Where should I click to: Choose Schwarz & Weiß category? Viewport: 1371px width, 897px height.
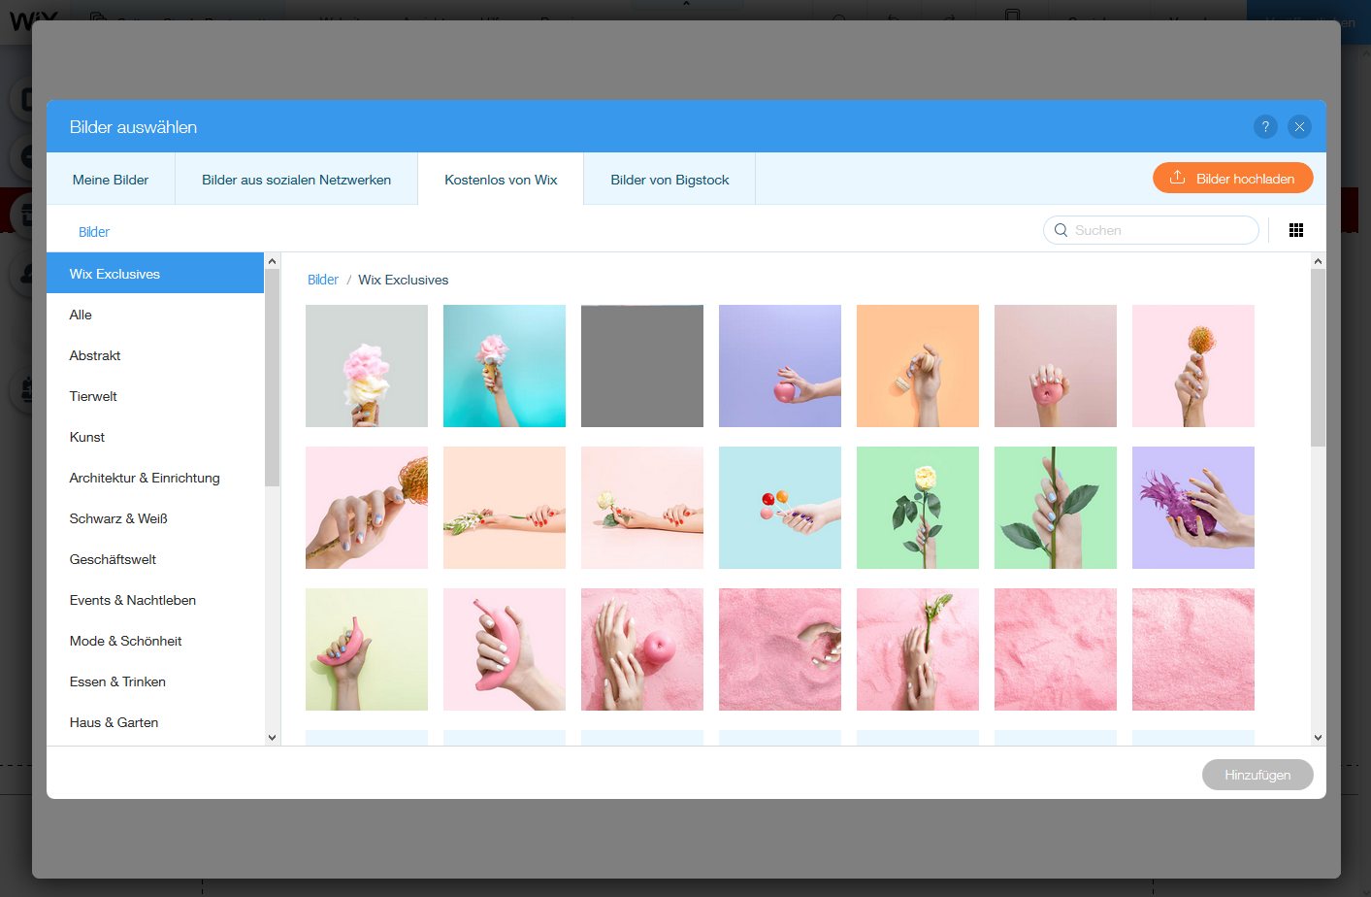(155, 518)
